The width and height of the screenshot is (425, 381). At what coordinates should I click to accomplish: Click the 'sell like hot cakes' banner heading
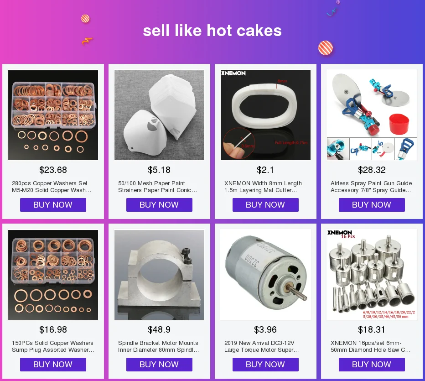point(212,31)
